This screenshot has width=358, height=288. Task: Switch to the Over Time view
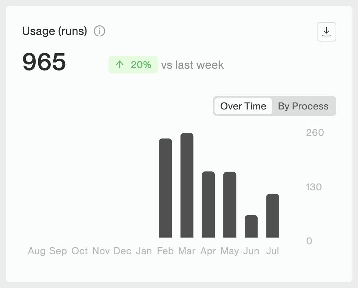243,106
